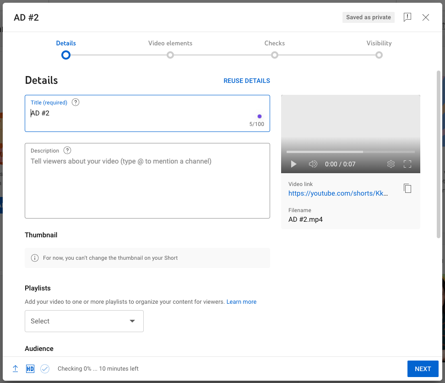The image size is (445, 383).
Task: Open video player settings gear
Action: coord(391,164)
